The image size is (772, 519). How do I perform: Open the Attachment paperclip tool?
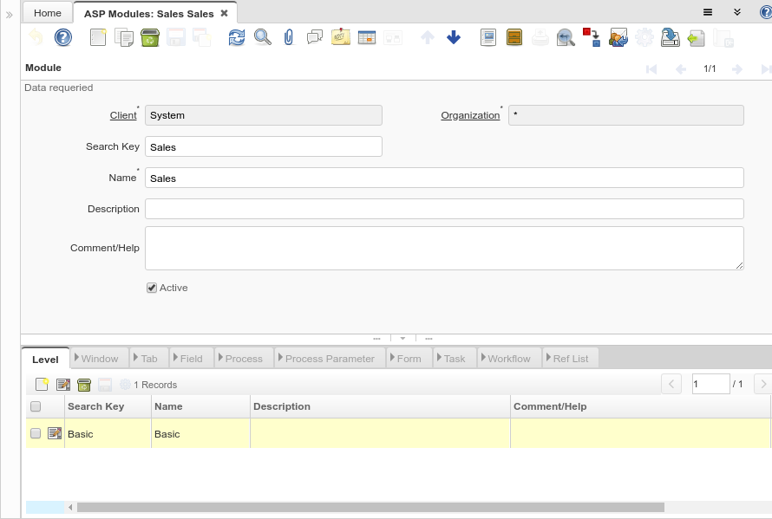(289, 37)
